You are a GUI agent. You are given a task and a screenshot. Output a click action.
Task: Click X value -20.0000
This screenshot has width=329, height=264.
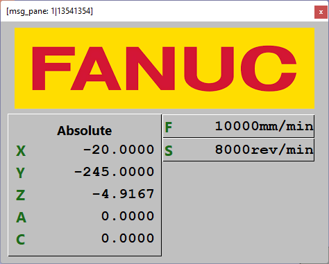119,150
